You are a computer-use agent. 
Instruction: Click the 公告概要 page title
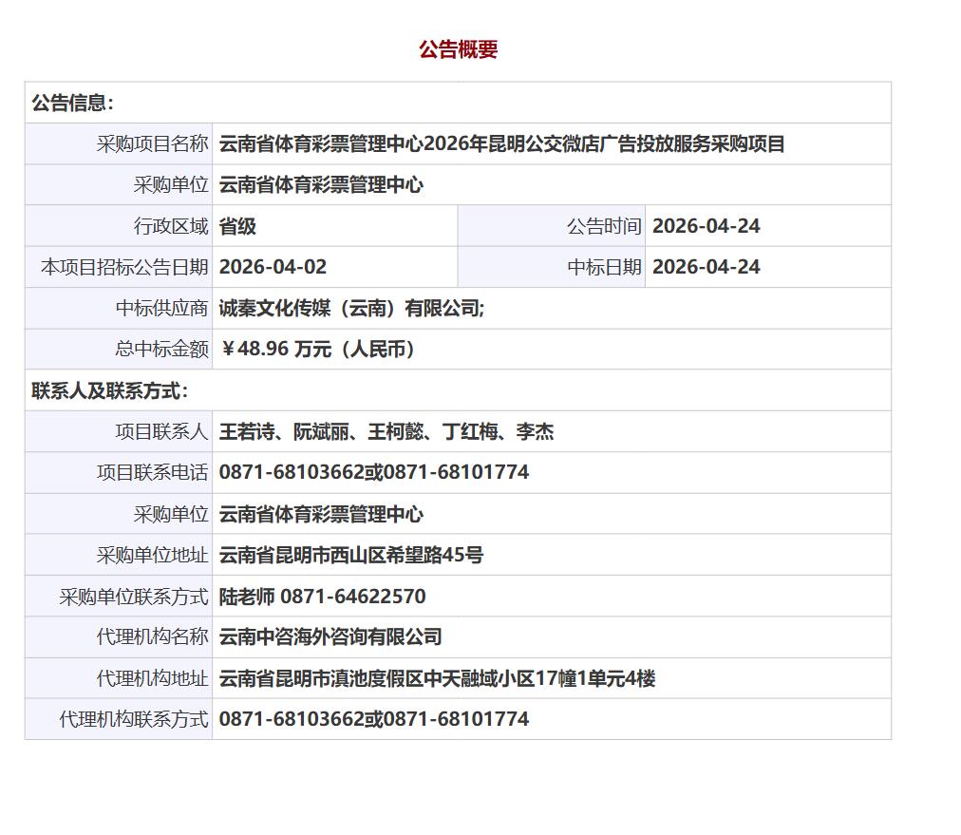(x=458, y=50)
